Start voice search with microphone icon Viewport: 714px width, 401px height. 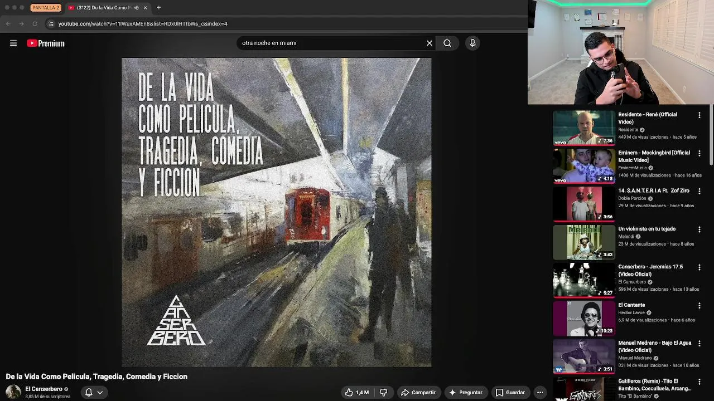472,43
